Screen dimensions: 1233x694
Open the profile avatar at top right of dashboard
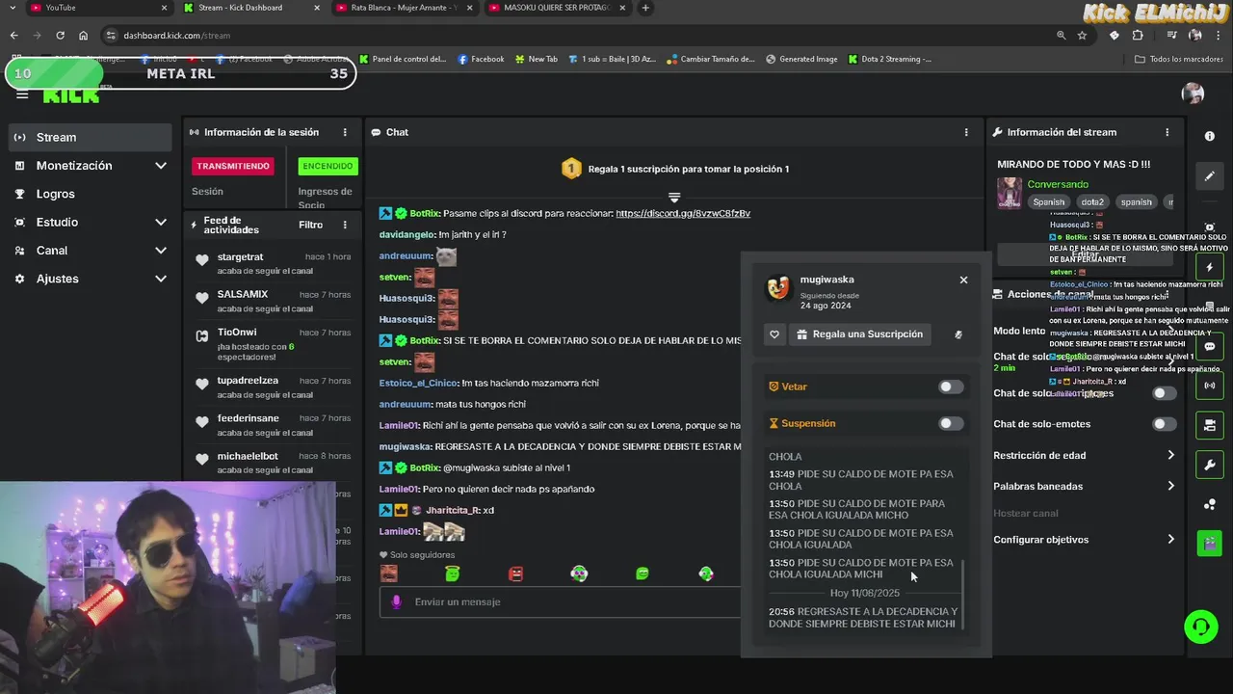click(1193, 93)
